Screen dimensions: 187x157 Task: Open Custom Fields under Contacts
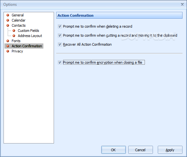tap(28, 31)
